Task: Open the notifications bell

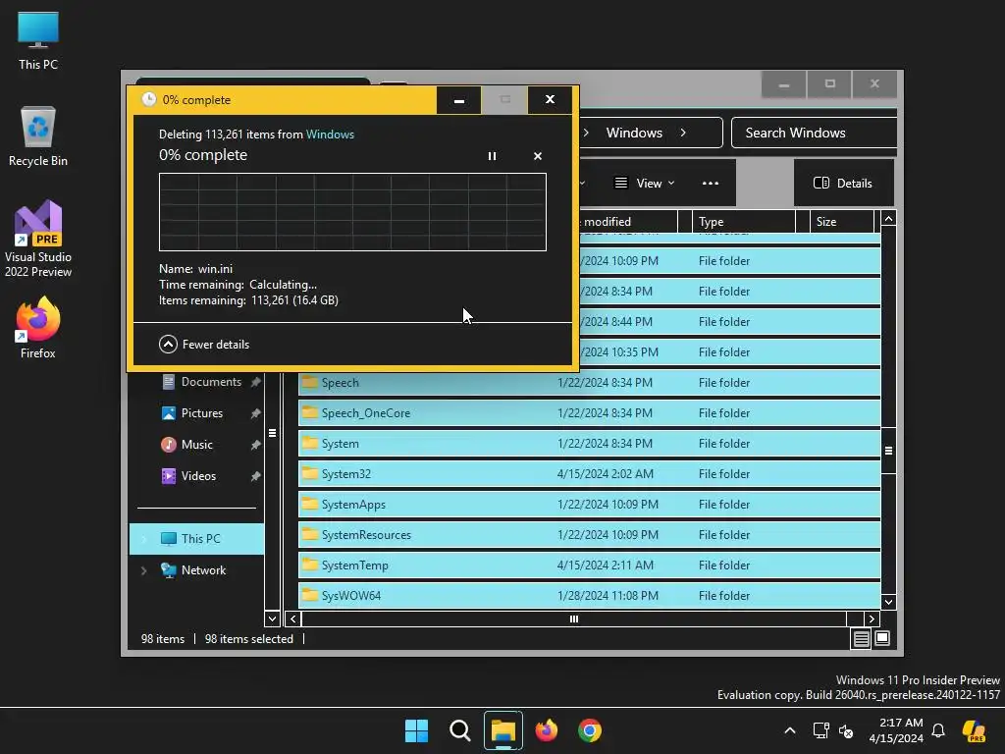Action: click(x=938, y=730)
